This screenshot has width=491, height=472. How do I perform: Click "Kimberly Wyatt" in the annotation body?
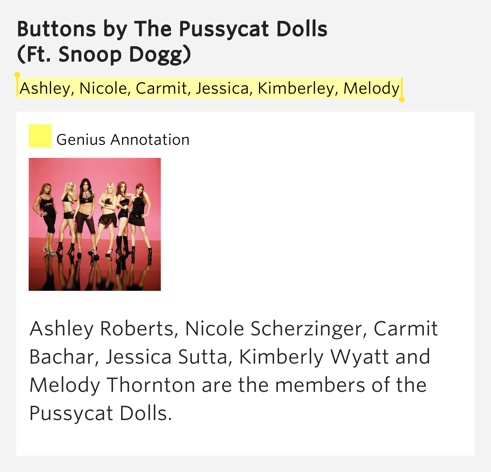pyautogui.click(x=313, y=357)
